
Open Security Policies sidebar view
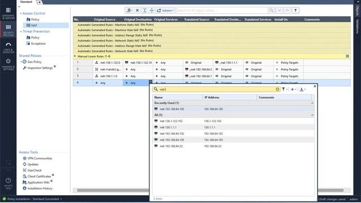click(x=8, y=30)
